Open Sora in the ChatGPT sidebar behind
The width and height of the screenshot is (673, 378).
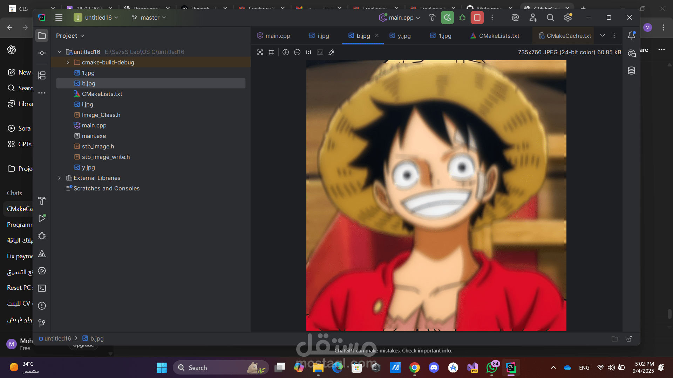20,128
